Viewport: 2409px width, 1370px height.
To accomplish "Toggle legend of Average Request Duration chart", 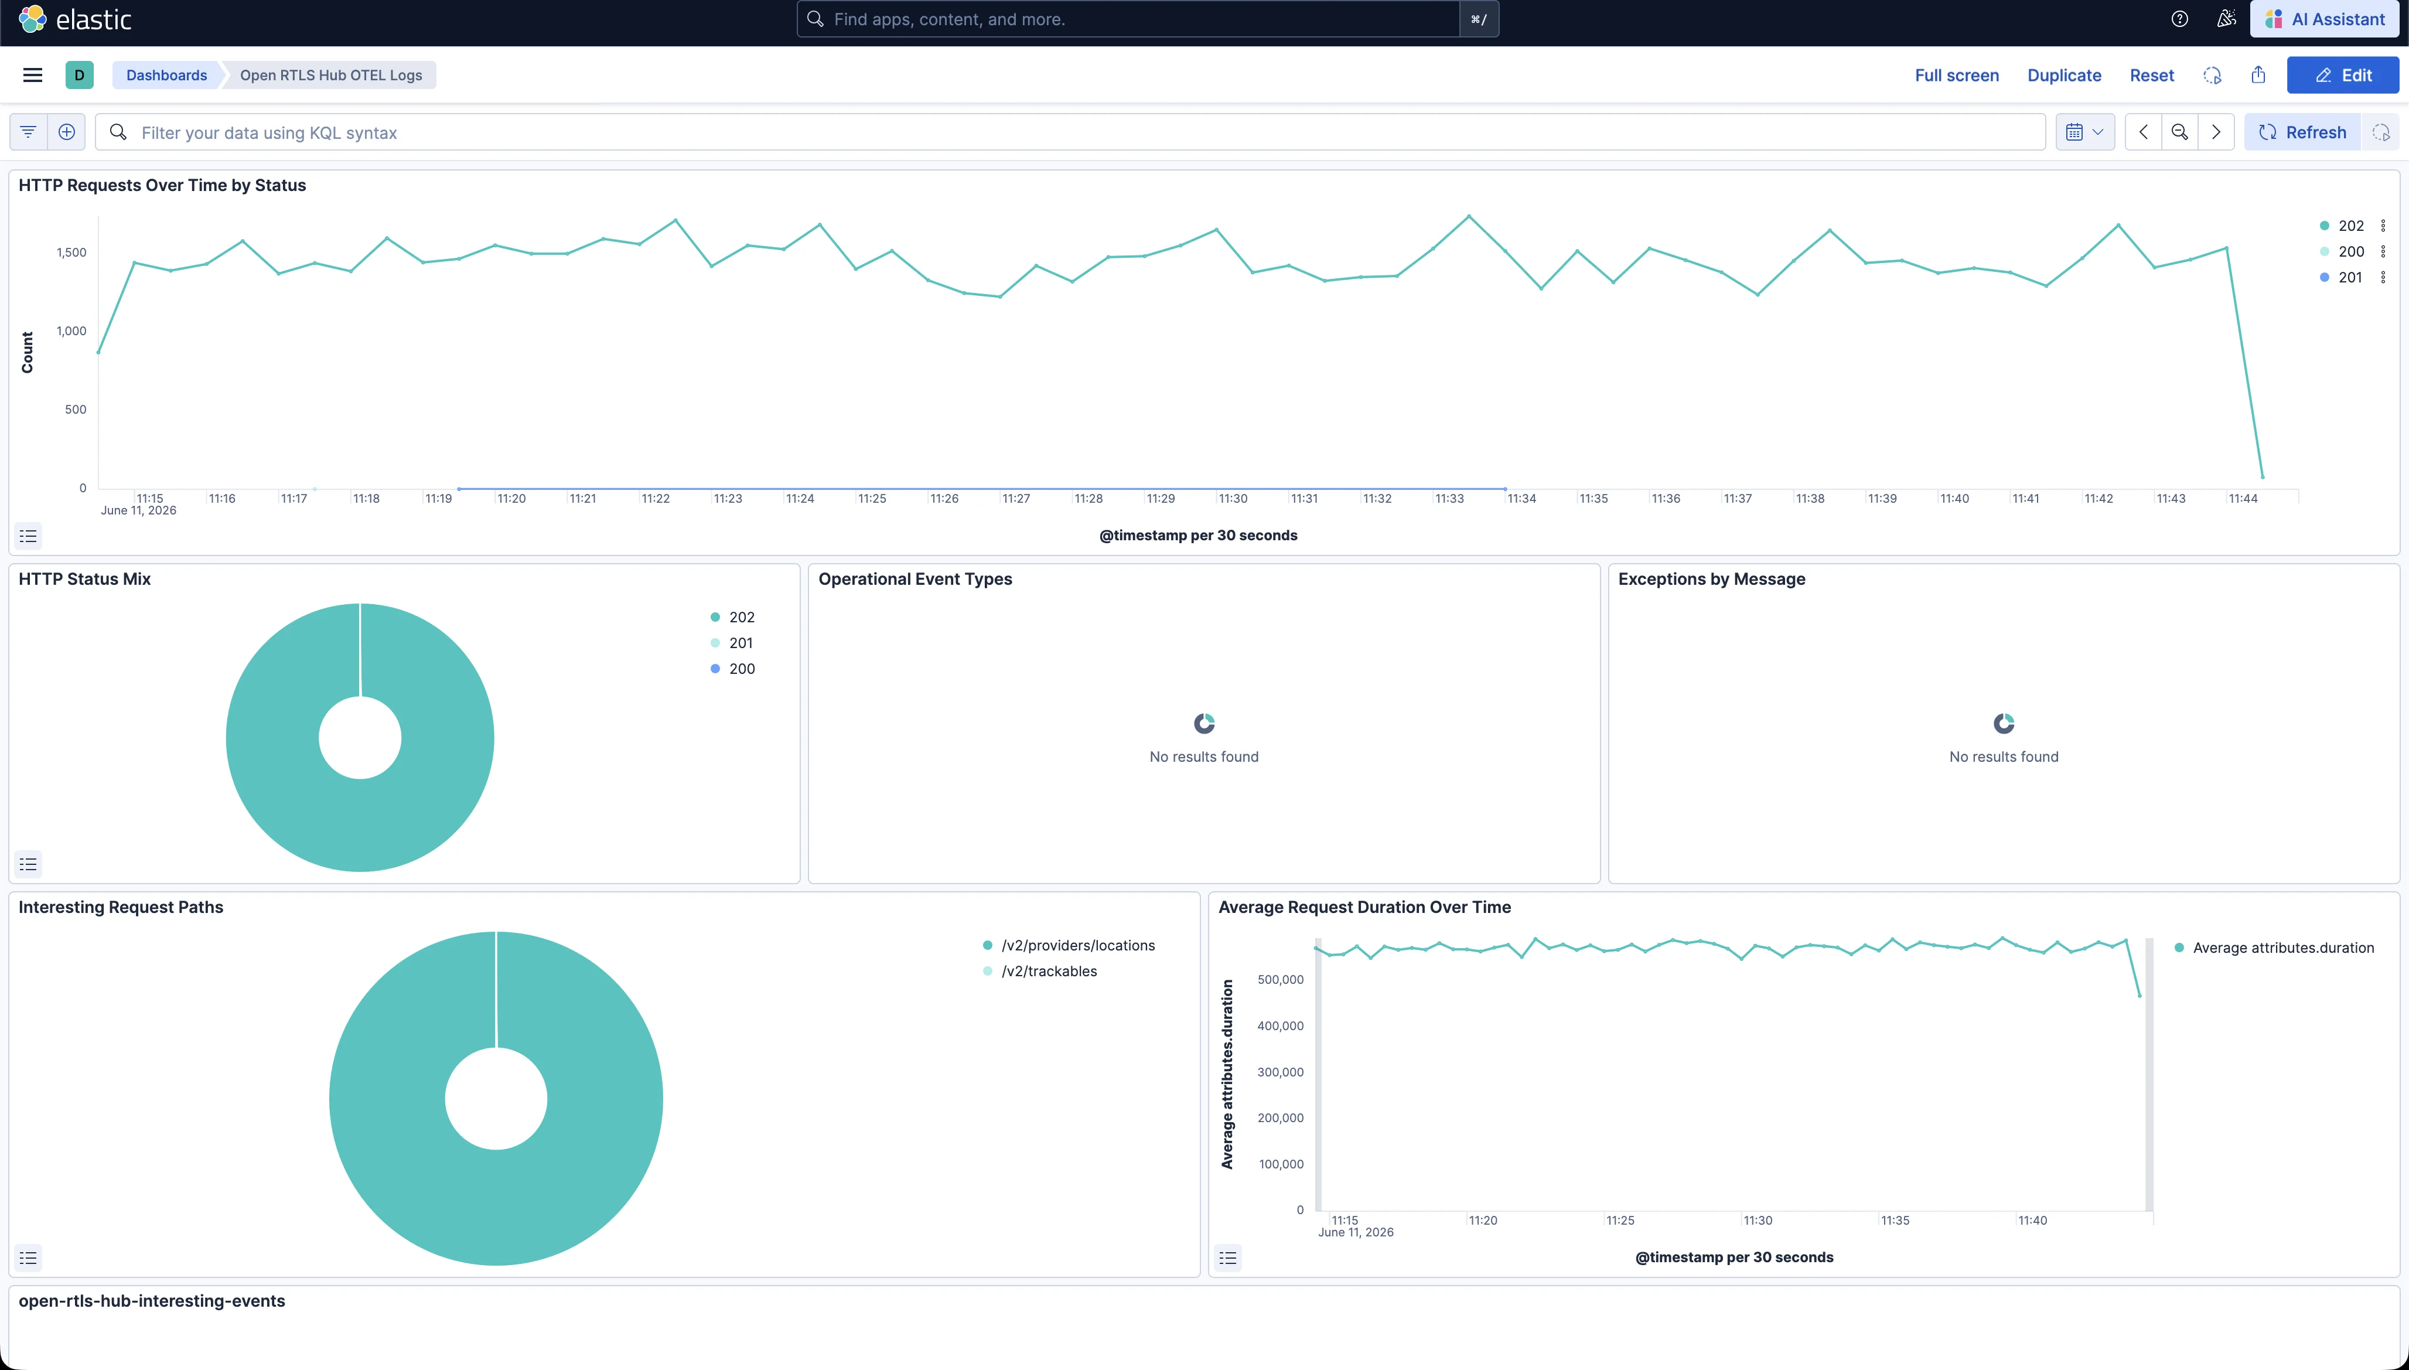I will point(1227,1257).
